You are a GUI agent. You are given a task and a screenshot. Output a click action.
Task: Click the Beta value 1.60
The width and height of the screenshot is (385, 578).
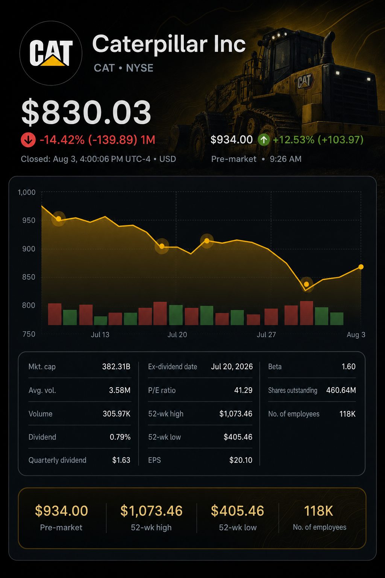tap(349, 367)
